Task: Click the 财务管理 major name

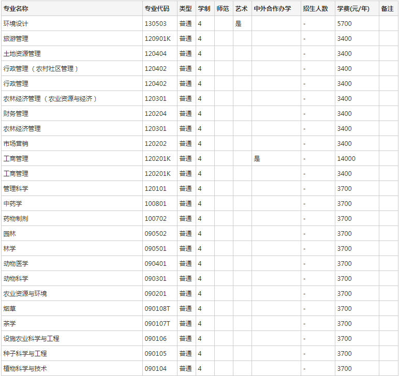Action: click(16, 114)
